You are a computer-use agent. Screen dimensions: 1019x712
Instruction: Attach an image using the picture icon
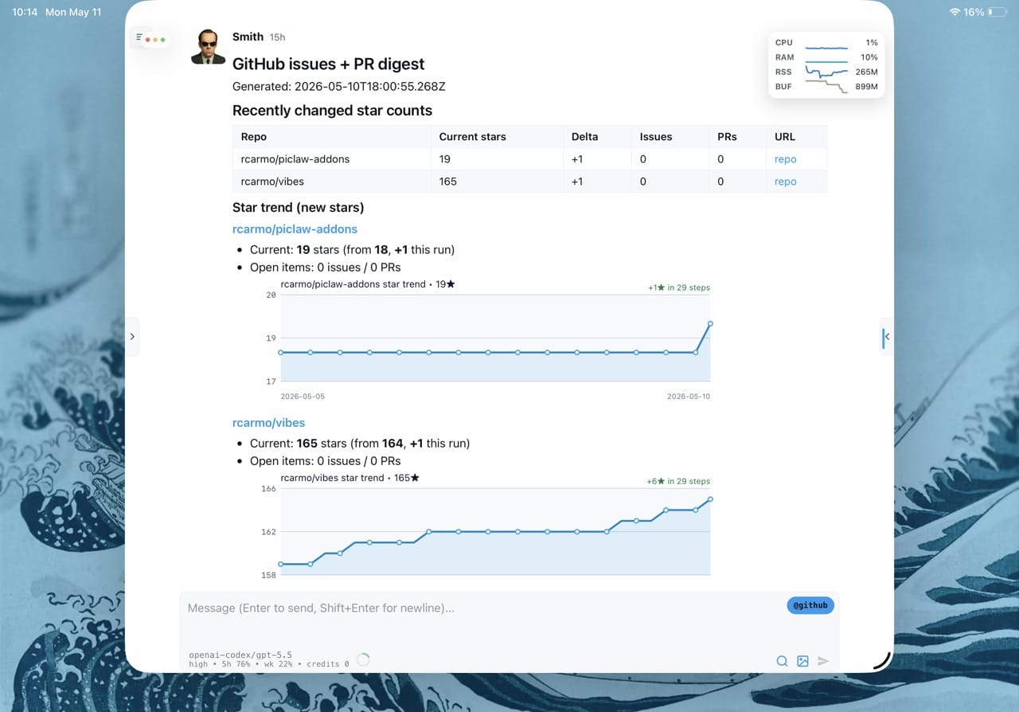click(x=802, y=661)
